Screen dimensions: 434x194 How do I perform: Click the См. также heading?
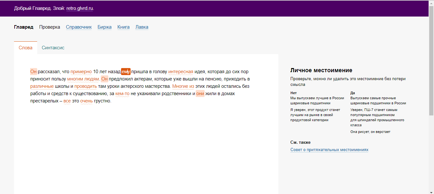tap(301, 142)
